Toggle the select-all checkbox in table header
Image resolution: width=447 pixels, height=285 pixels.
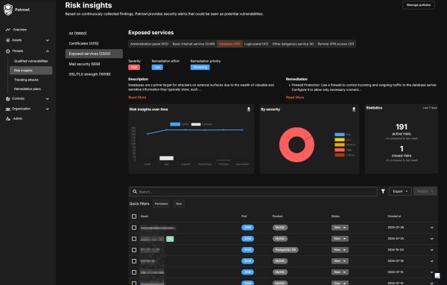pos(134,217)
